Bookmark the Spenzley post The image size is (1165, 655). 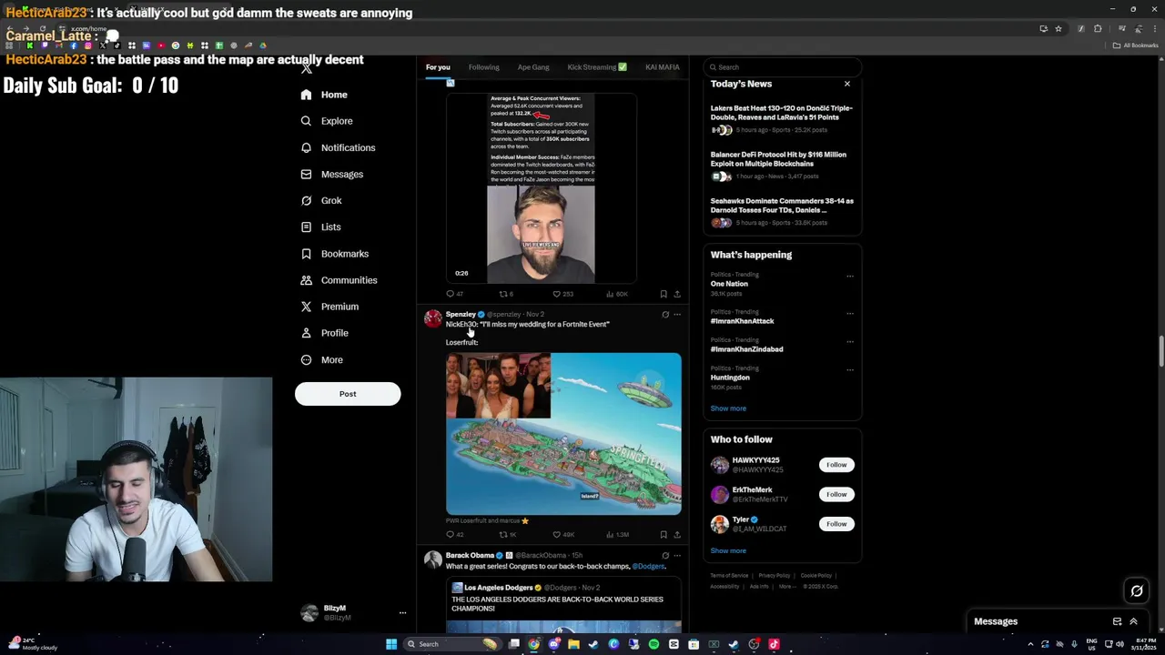pyautogui.click(x=664, y=535)
